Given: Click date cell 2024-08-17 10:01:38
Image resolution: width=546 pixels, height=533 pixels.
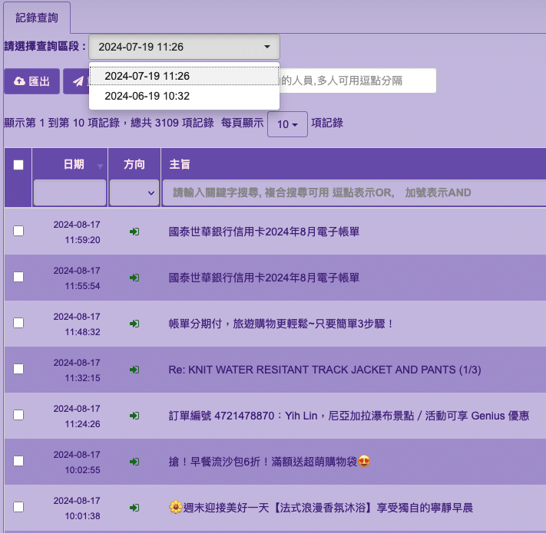Looking at the screenshot, I should tap(77, 508).
